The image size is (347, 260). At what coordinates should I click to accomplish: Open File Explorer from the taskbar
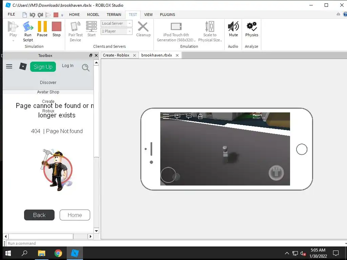41,253
